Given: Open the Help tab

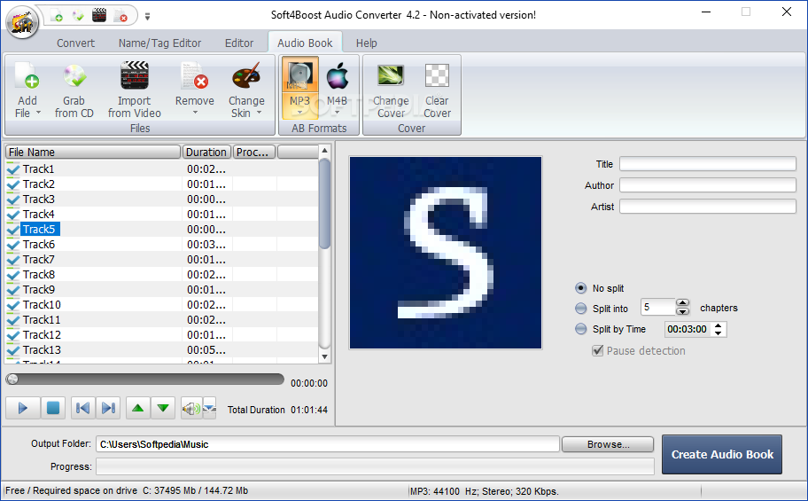Looking at the screenshot, I should click(x=367, y=43).
